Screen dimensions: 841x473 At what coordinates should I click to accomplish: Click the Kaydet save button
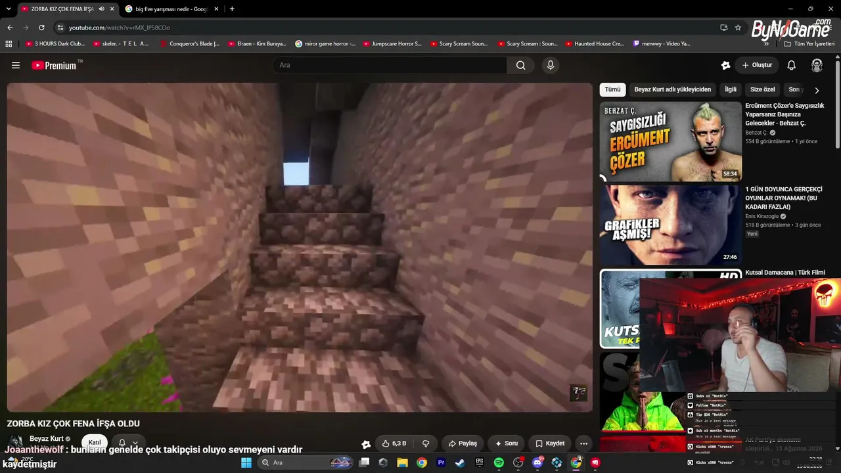click(x=550, y=443)
